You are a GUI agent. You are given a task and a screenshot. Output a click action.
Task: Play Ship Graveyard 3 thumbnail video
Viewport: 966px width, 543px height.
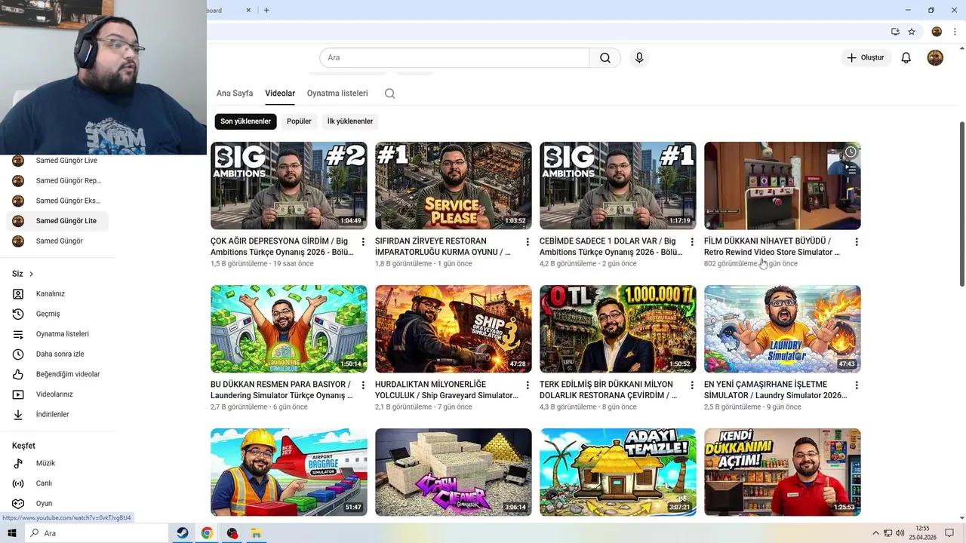click(x=454, y=329)
